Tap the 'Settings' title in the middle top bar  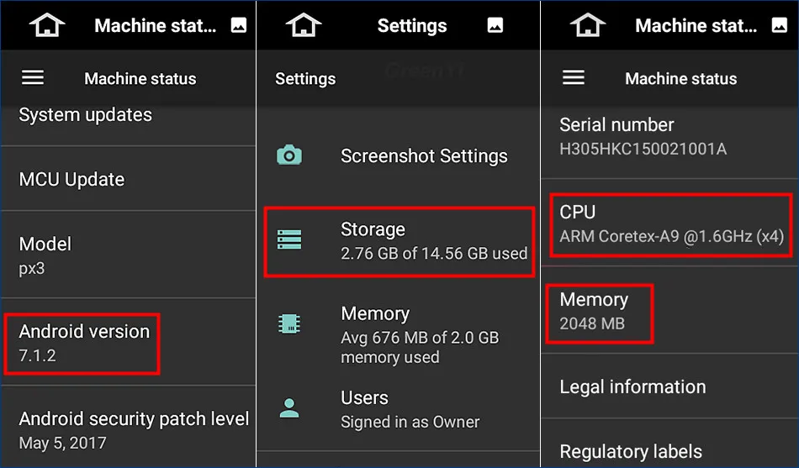(x=412, y=25)
